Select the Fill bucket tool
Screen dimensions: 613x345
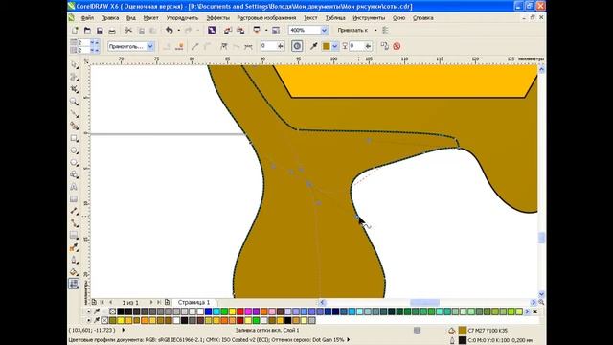(x=74, y=272)
